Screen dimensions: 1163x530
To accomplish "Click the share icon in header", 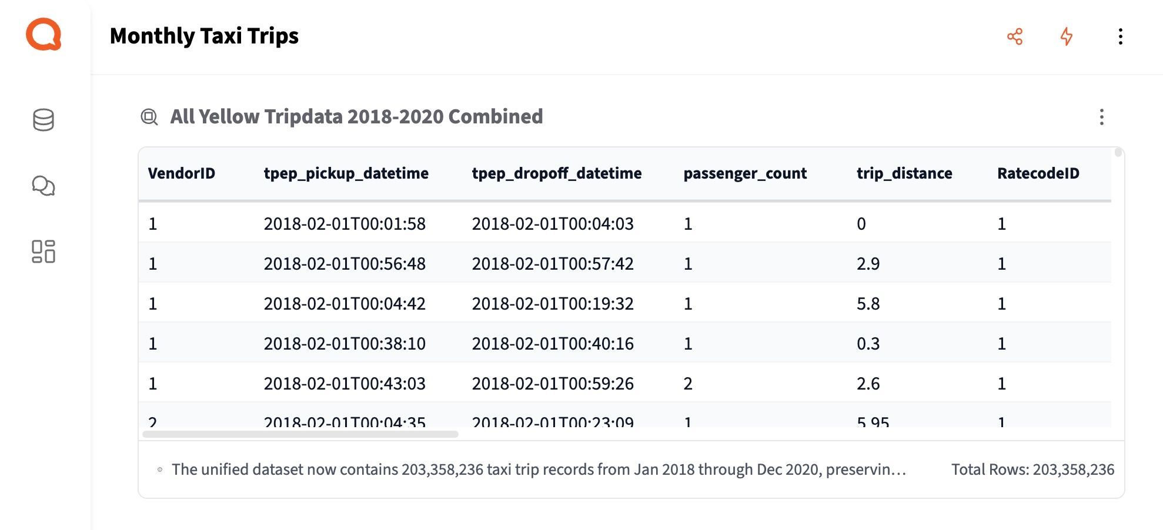I will [x=1015, y=36].
